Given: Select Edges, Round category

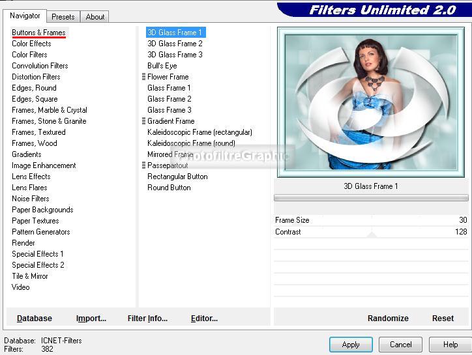Looking at the screenshot, I should coord(34,88).
